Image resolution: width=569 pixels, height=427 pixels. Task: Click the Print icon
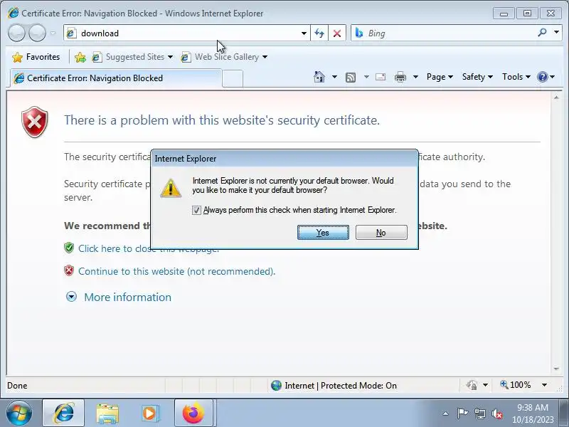(x=400, y=77)
